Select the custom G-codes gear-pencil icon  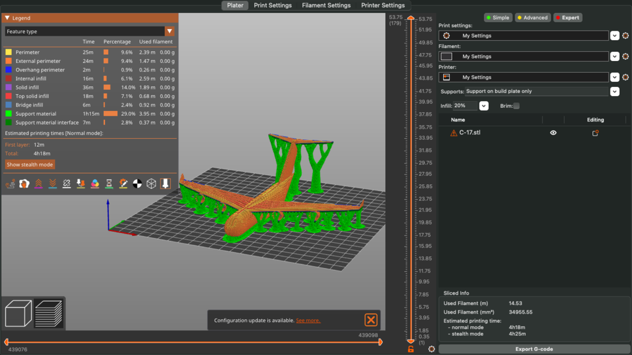[122, 183]
